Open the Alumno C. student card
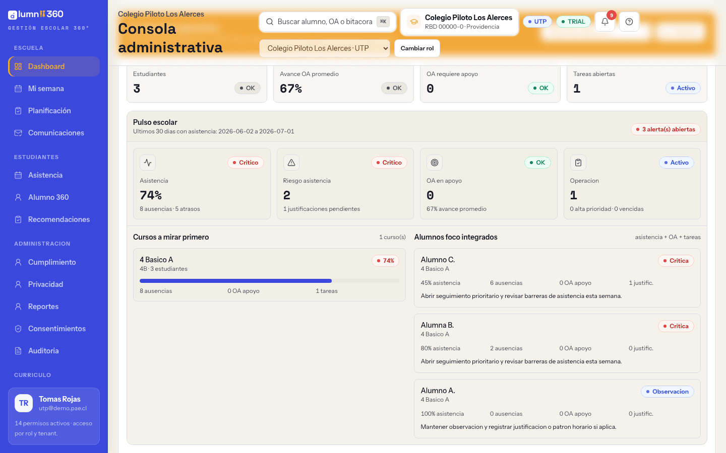This screenshot has height=453, width=726. coord(557,278)
